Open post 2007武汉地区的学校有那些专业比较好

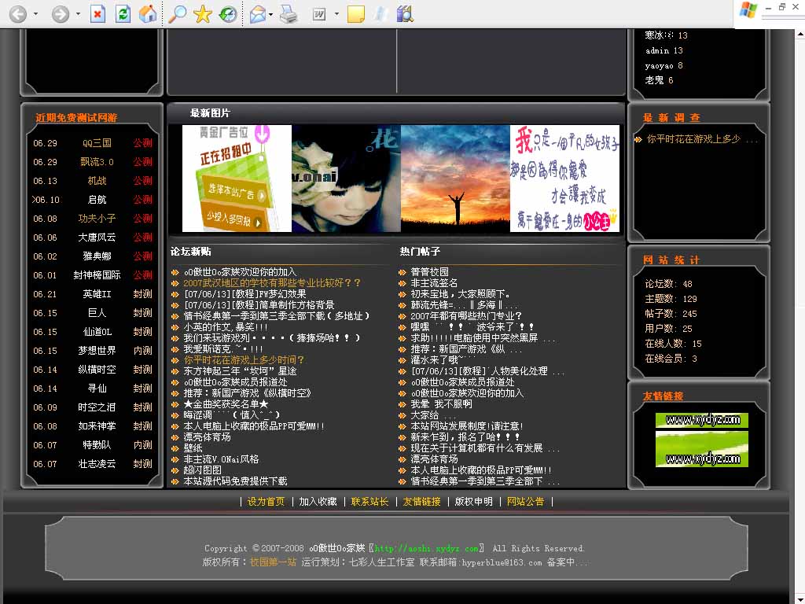click(272, 282)
